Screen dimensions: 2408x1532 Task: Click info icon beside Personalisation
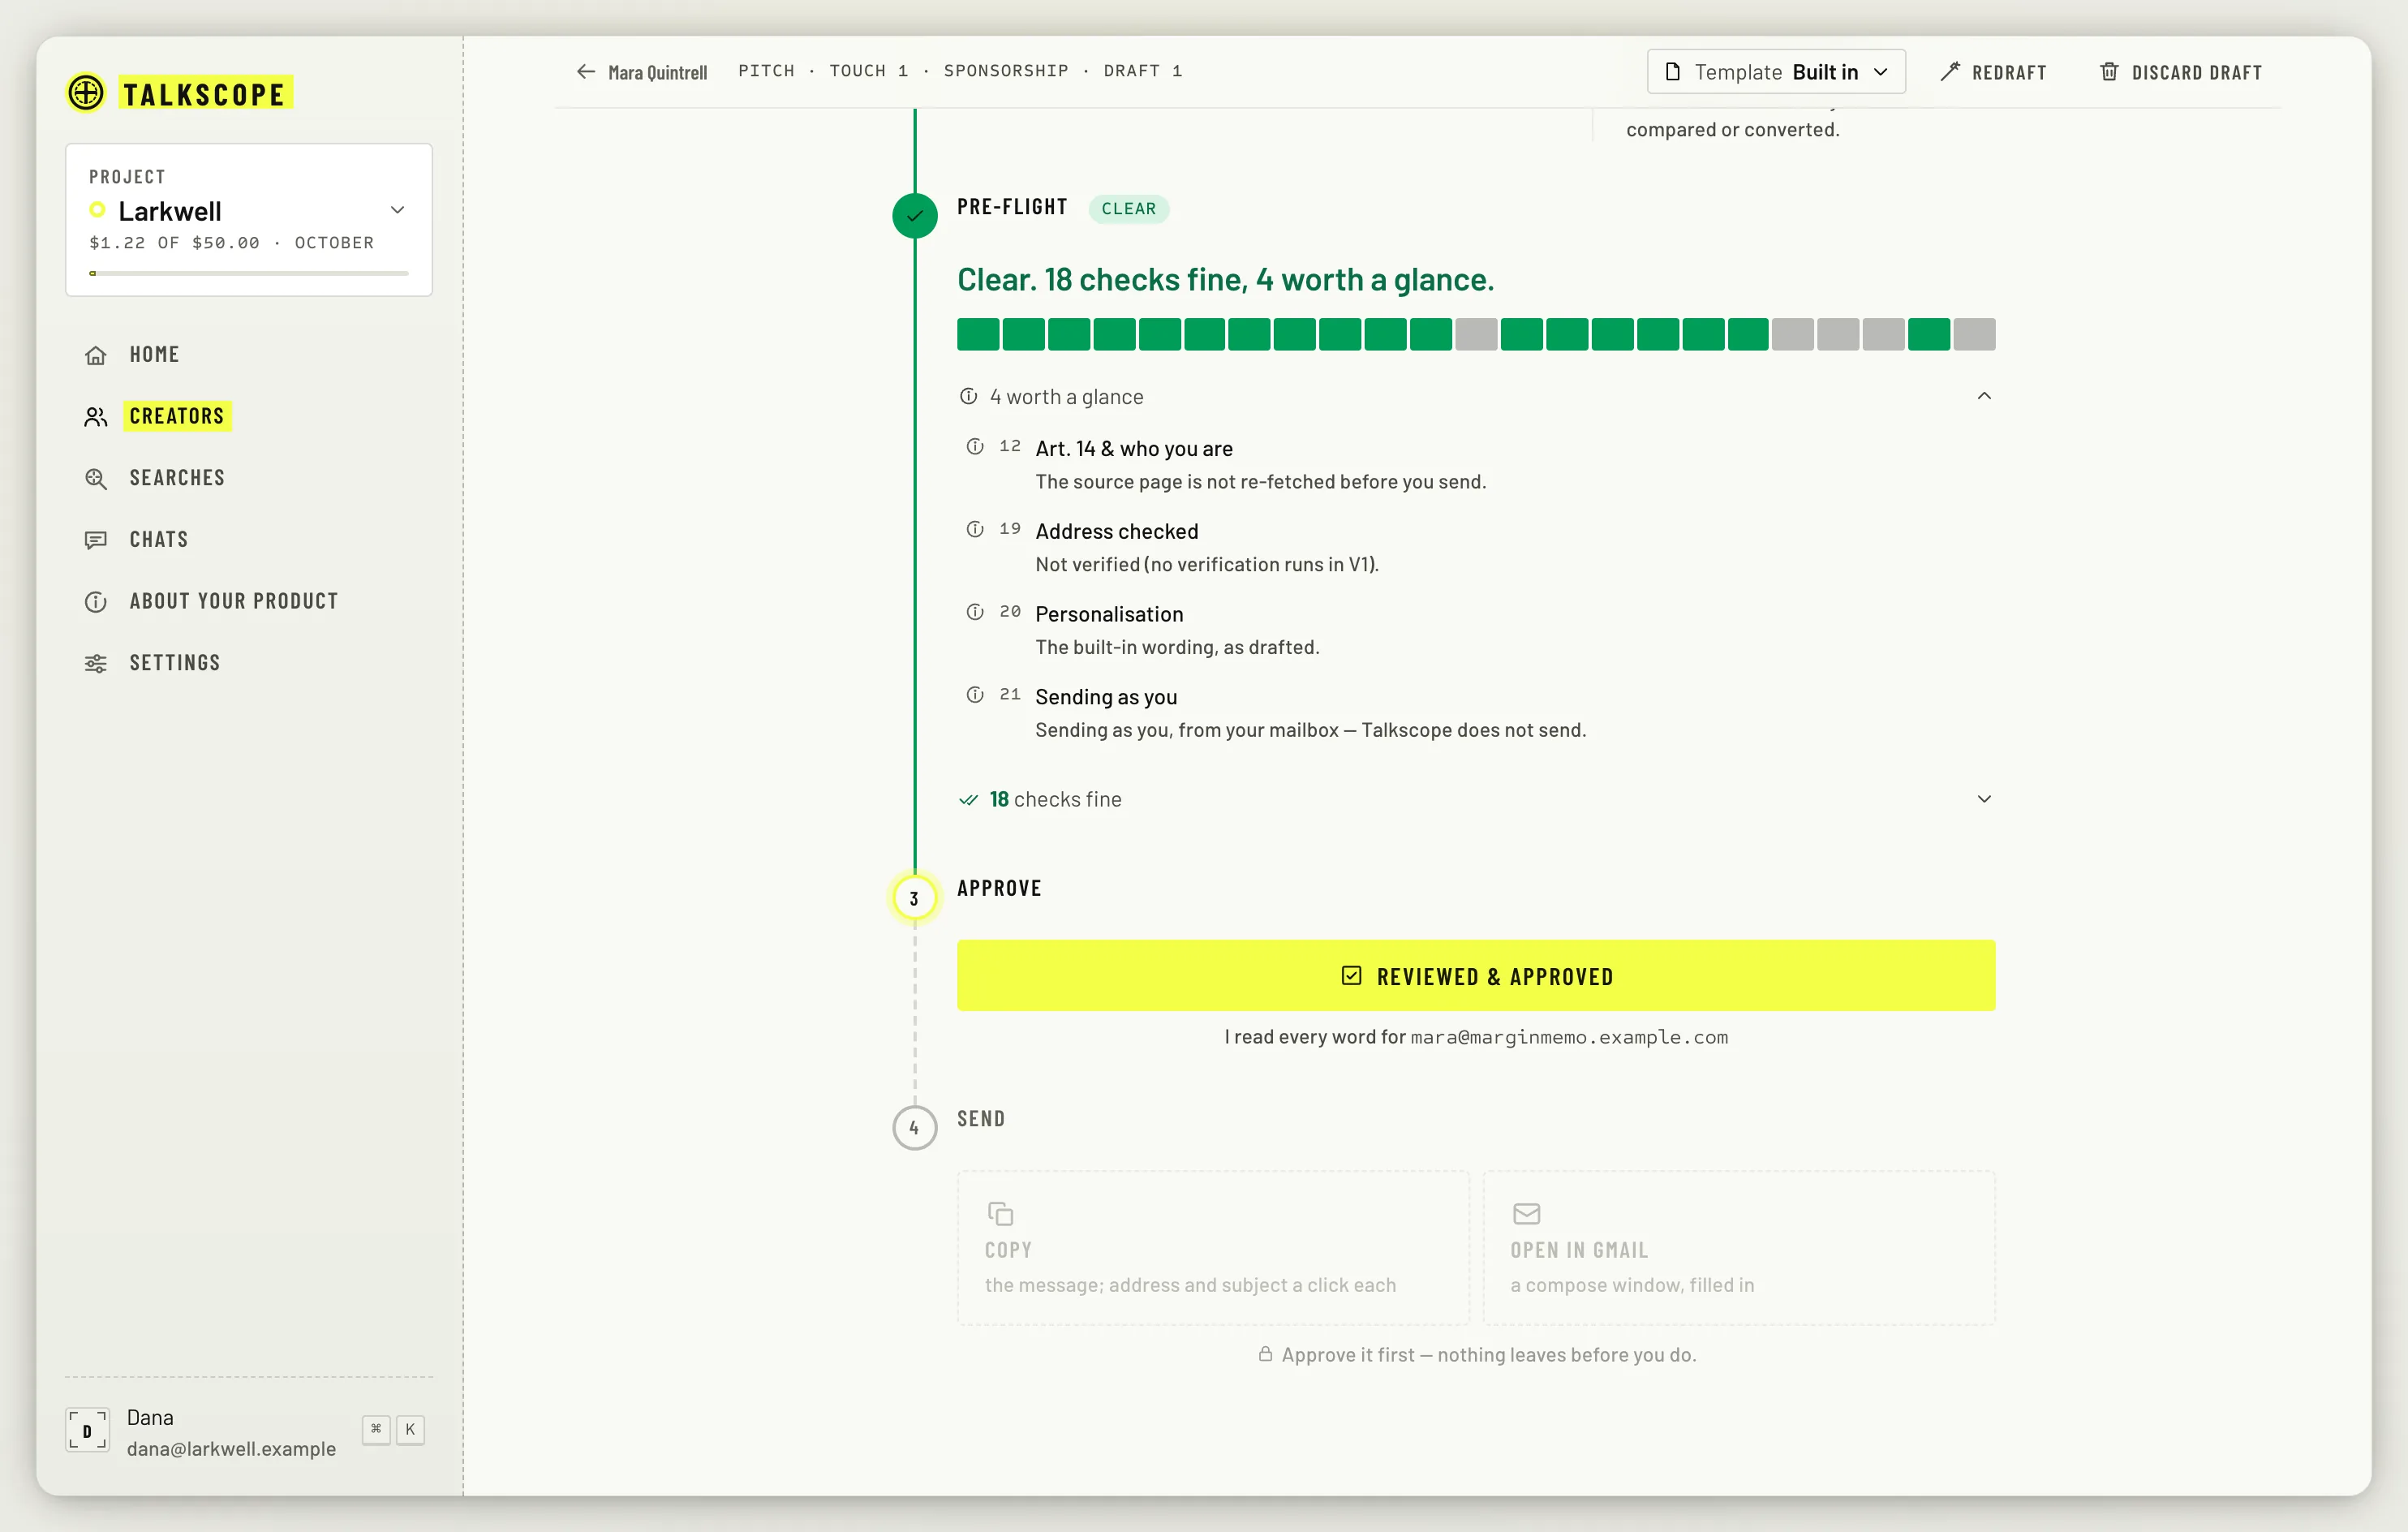tap(975, 612)
